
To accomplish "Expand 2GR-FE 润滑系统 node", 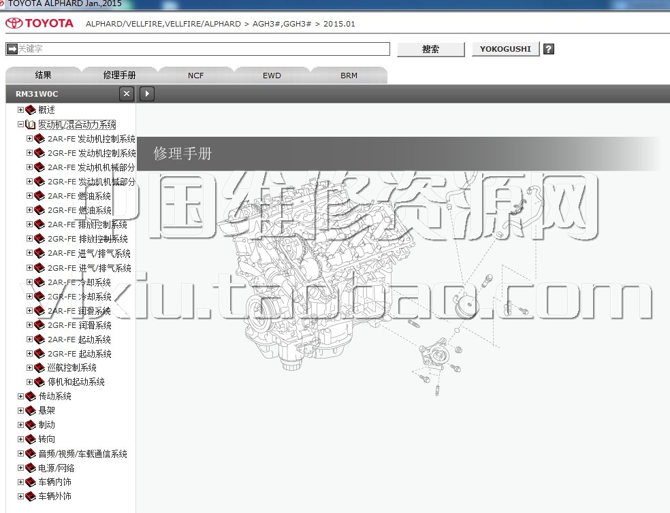I will [x=29, y=325].
